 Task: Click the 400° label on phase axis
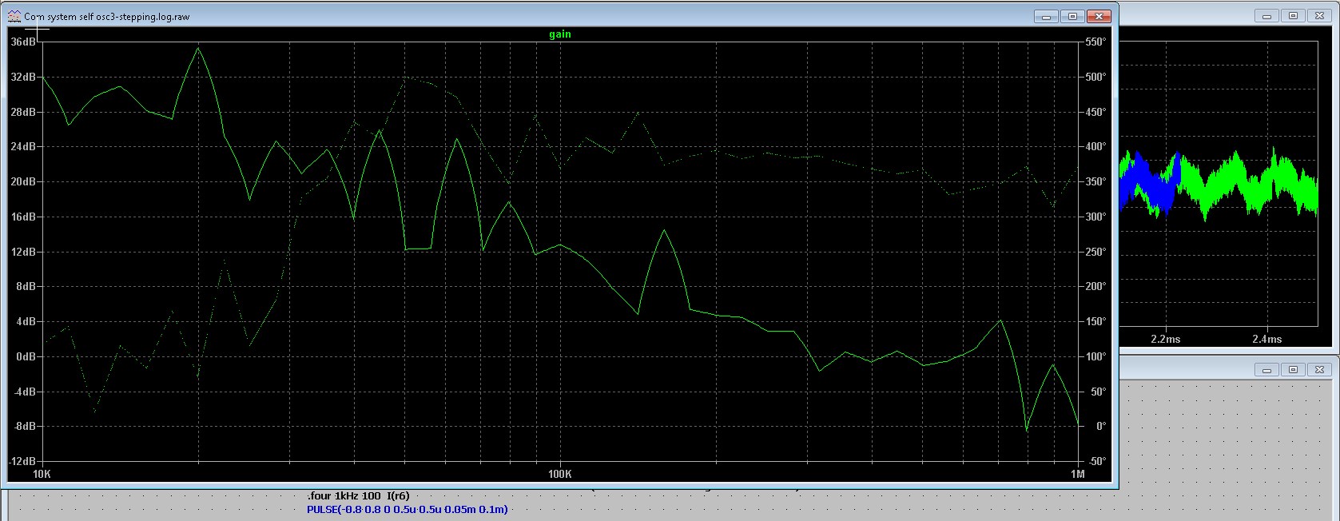pyautogui.click(x=1095, y=146)
